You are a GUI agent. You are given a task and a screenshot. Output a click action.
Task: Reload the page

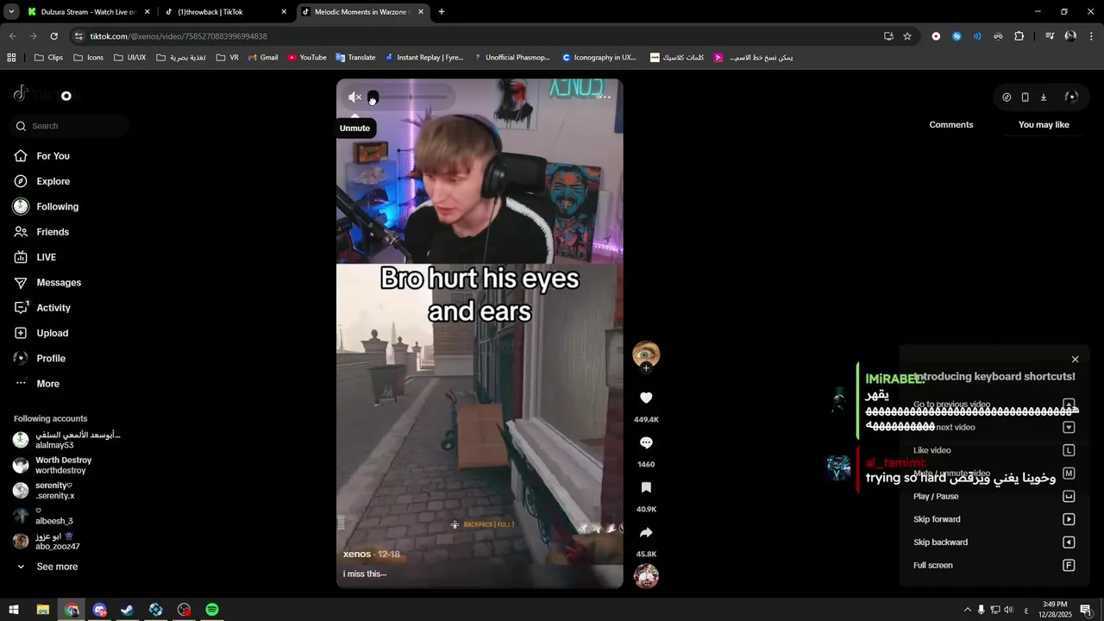point(53,36)
